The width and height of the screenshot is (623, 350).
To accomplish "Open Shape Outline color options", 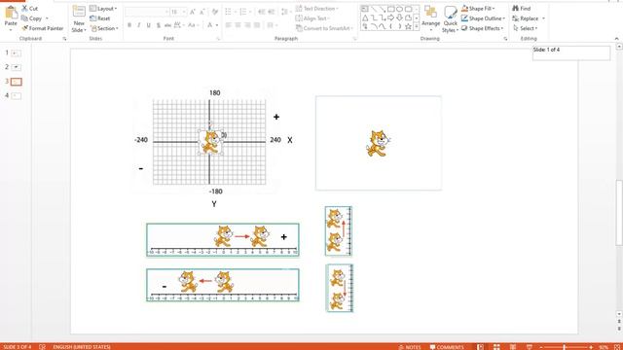I will (x=483, y=18).
